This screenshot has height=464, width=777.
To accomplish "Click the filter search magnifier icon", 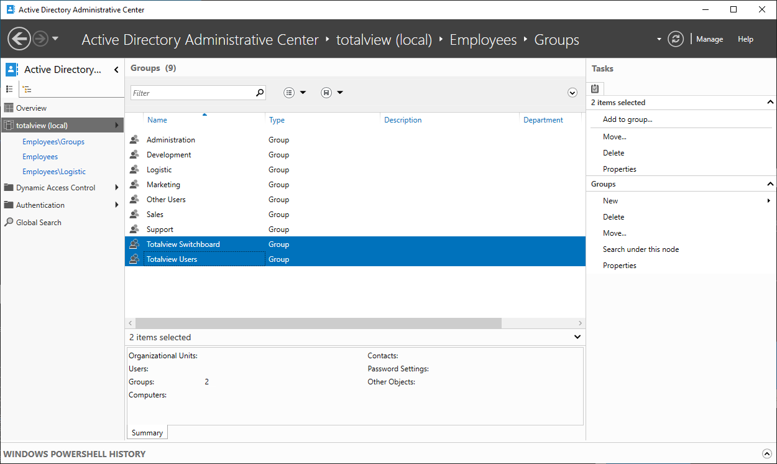I will coord(260,93).
